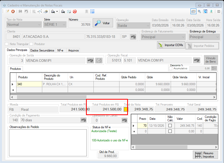Click the highlighted window-switch icon at top right
The image size is (224, 163).
(x=193, y=11)
